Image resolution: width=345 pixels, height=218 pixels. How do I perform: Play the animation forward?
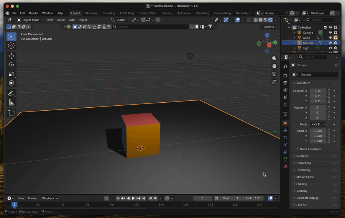pyautogui.click(x=133, y=198)
